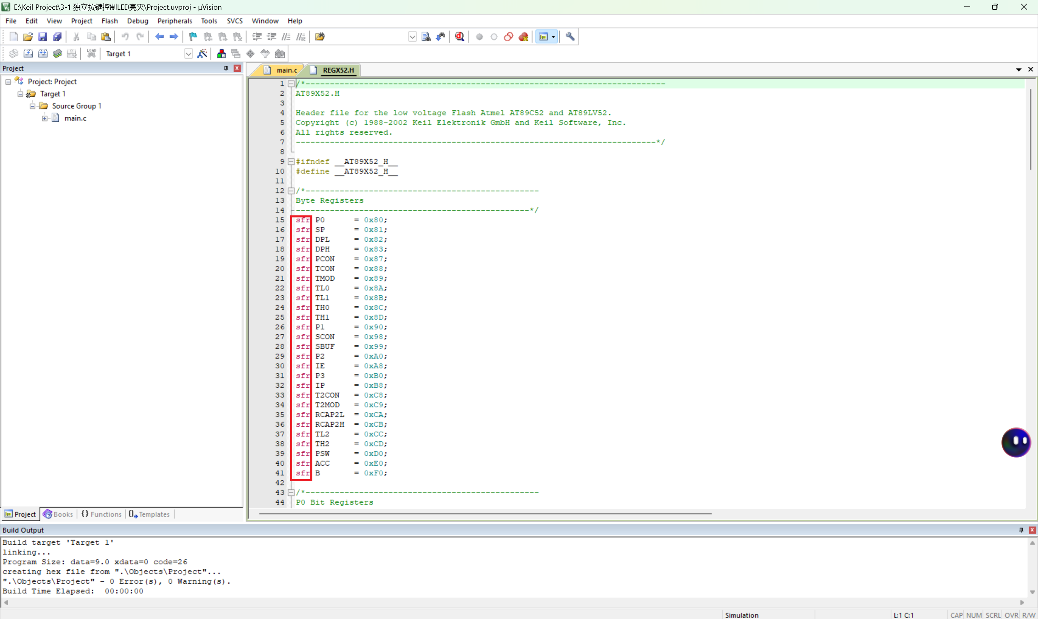Open the Target 1 selection dropdown
The height and width of the screenshot is (619, 1038).
[x=189, y=54]
